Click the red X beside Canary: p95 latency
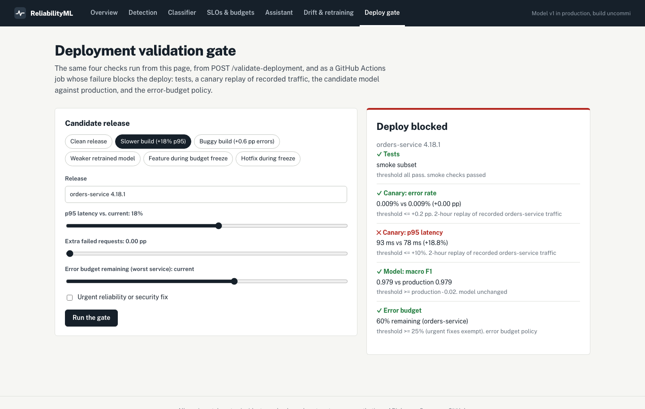645x409 pixels. [x=379, y=232]
